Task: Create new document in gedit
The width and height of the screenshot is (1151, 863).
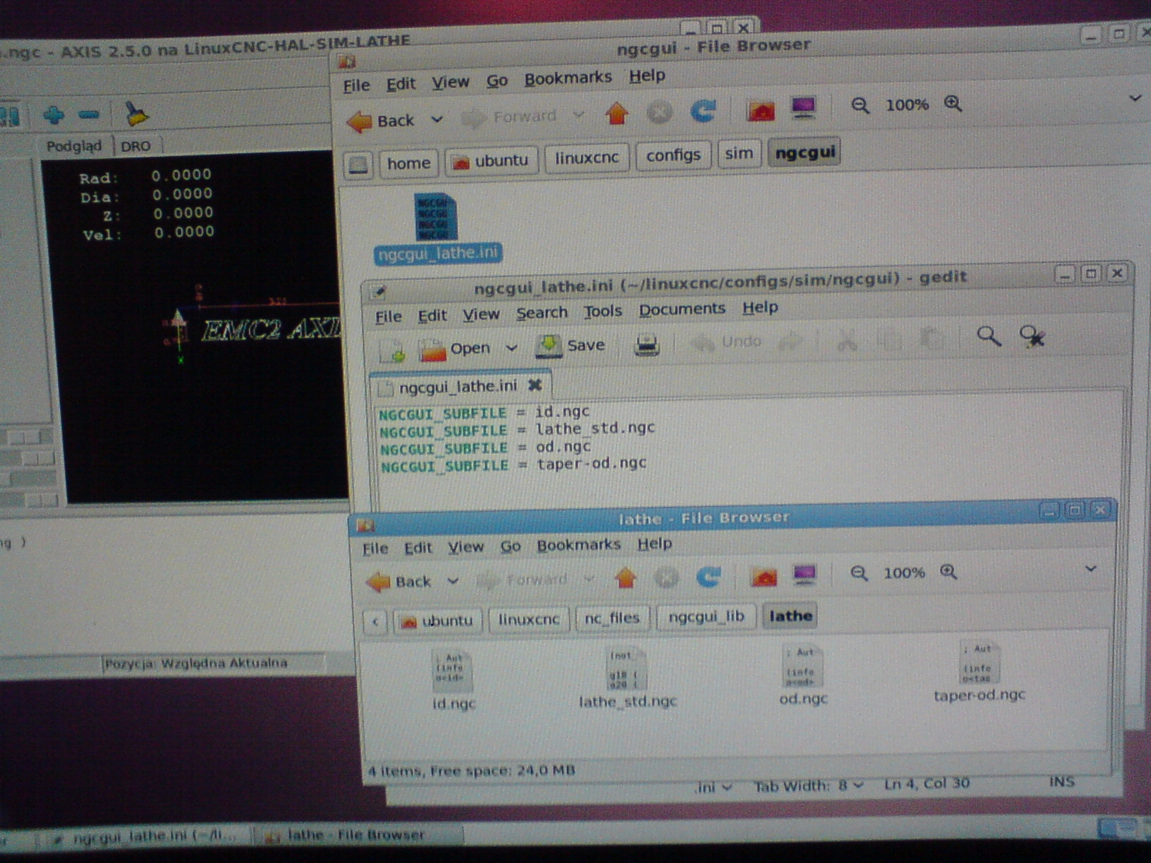Action: point(393,350)
